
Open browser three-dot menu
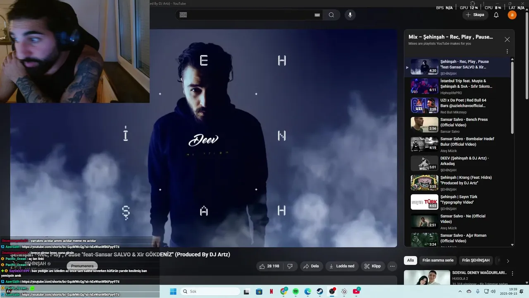click(484, 3)
